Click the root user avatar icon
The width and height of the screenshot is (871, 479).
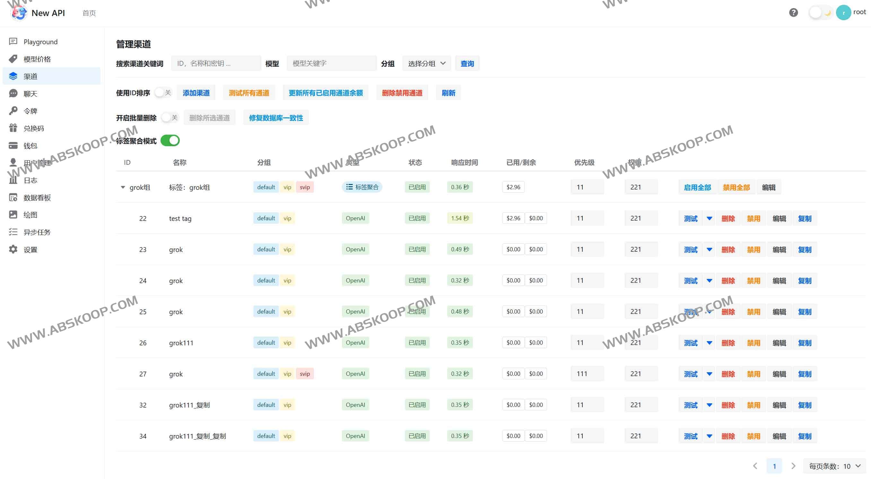[843, 13]
